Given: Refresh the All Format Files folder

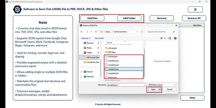Looking at the screenshot, I should pos(142,32).
